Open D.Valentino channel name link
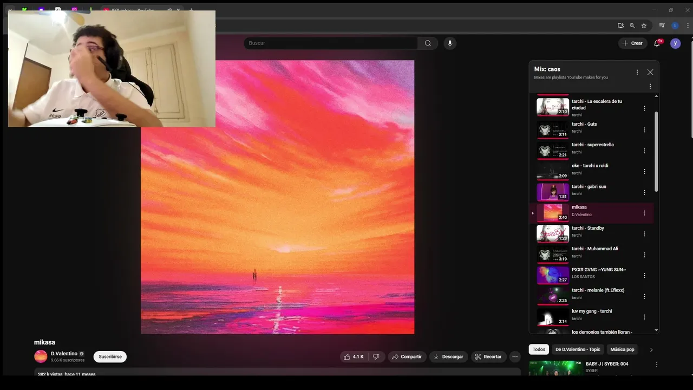693x390 pixels. pos(64,354)
